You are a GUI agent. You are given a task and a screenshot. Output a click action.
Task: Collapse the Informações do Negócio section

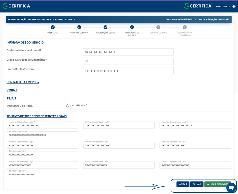25,43
